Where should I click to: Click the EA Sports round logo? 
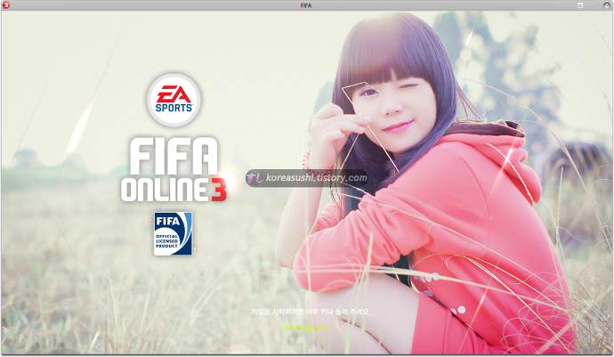(x=174, y=100)
